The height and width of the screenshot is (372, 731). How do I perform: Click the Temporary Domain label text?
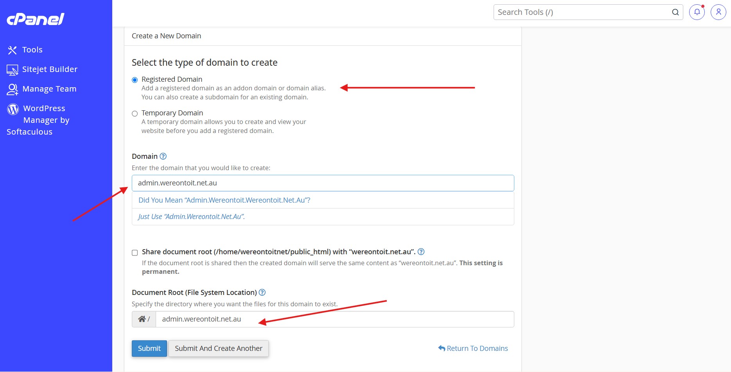pos(172,113)
